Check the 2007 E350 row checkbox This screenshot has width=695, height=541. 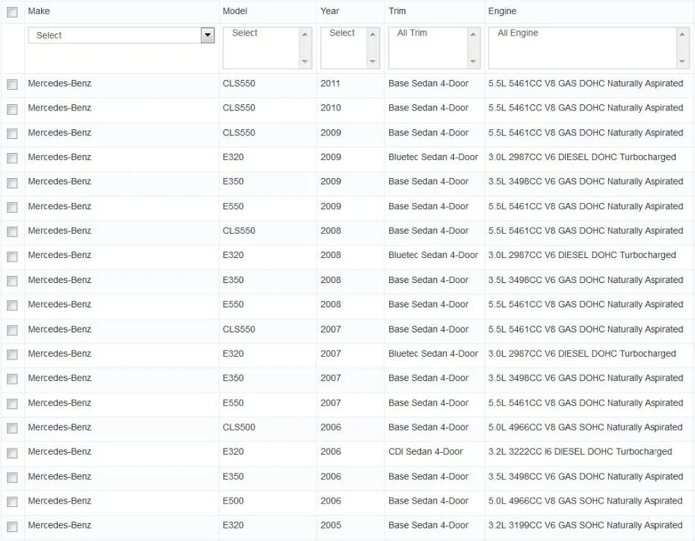point(13,379)
